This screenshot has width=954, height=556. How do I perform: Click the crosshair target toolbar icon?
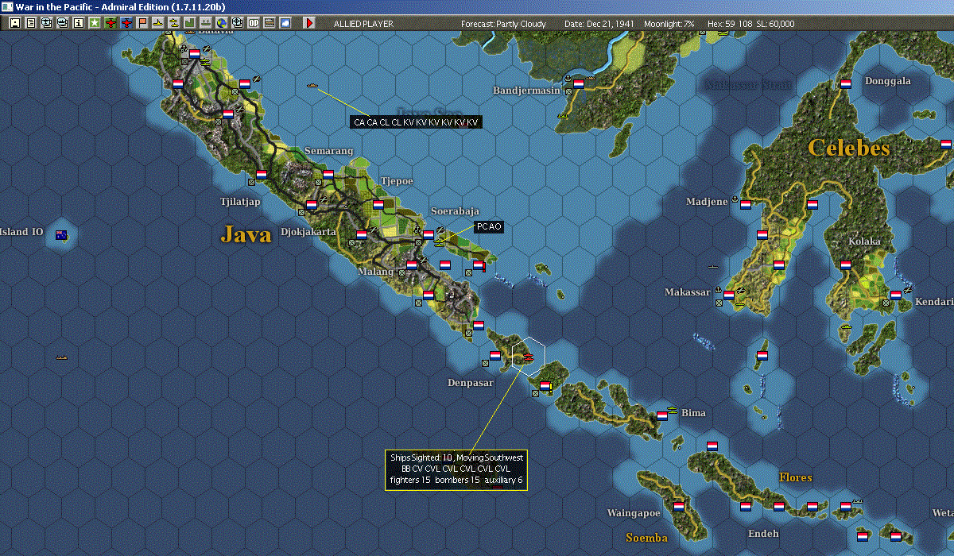coord(237,23)
